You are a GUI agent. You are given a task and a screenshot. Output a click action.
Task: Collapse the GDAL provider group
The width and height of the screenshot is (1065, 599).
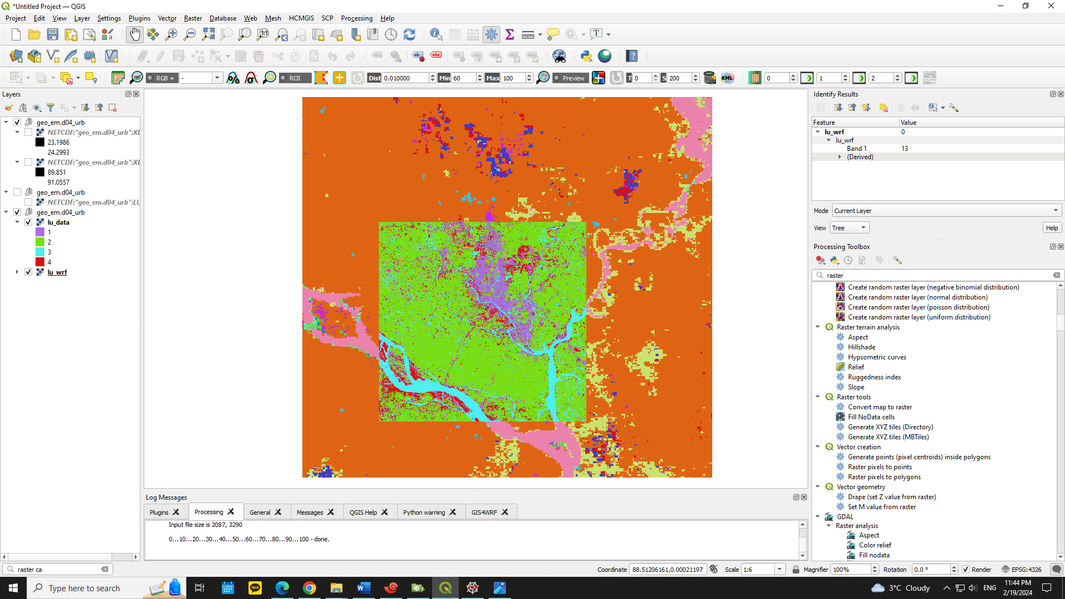point(818,517)
